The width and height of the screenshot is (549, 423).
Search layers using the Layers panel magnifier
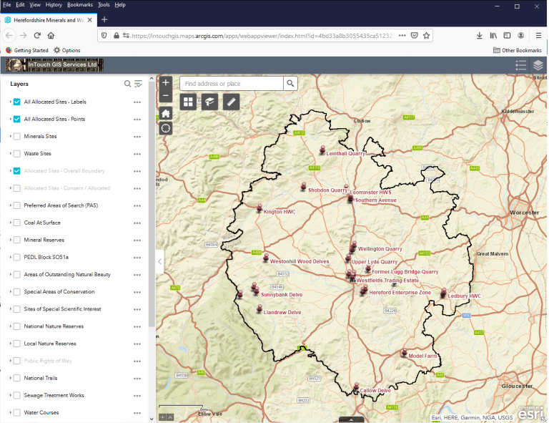click(x=127, y=84)
